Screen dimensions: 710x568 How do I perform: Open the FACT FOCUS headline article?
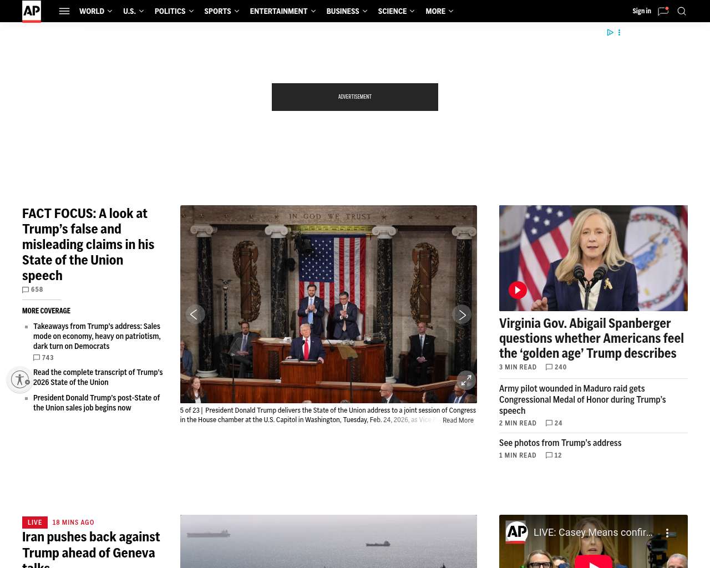[x=88, y=244]
